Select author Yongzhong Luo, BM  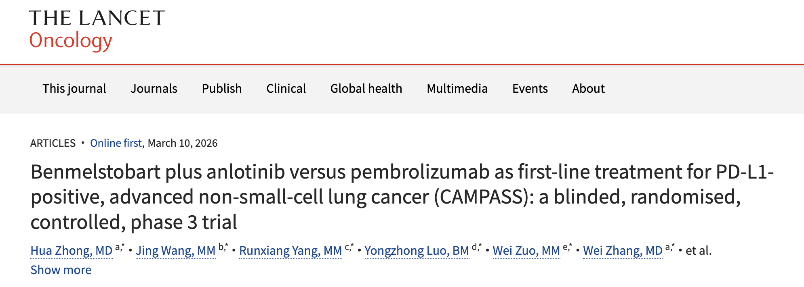[x=417, y=251]
